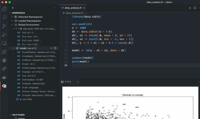Remove the model object from workspace
Screen dimensions: 200x119
(x=51, y=48)
